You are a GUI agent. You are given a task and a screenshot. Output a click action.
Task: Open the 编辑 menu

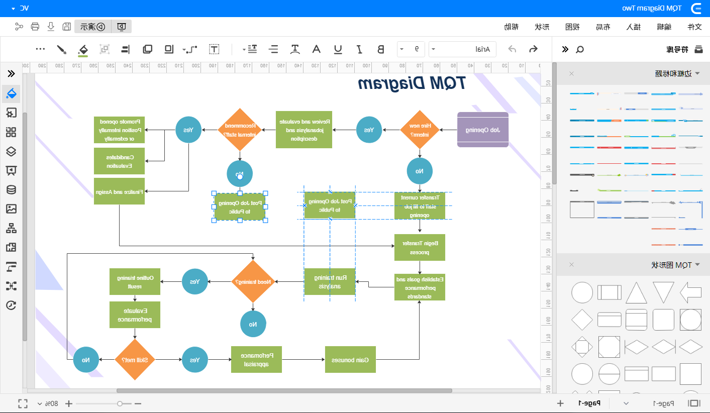[664, 27]
